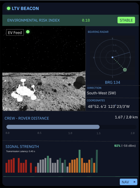The height and width of the screenshot is (188, 140).
Task: Click the crew-rover distance progress bar
Action: click(x=71, y=127)
